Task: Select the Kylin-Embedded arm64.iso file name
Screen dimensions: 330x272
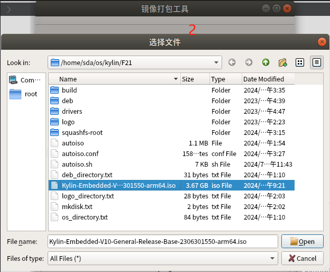Action: click(x=118, y=185)
